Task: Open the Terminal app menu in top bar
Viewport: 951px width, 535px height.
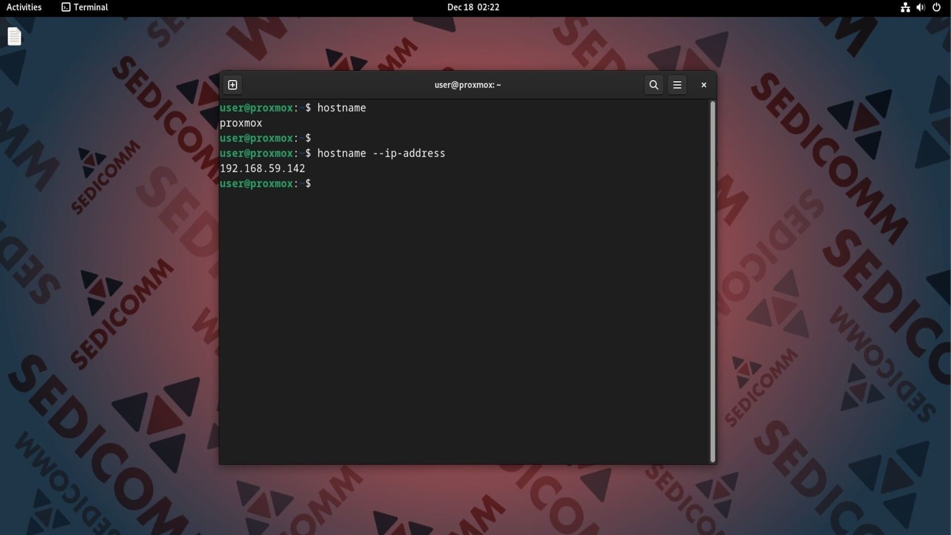Action: pyautogui.click(x=85, y=7)
